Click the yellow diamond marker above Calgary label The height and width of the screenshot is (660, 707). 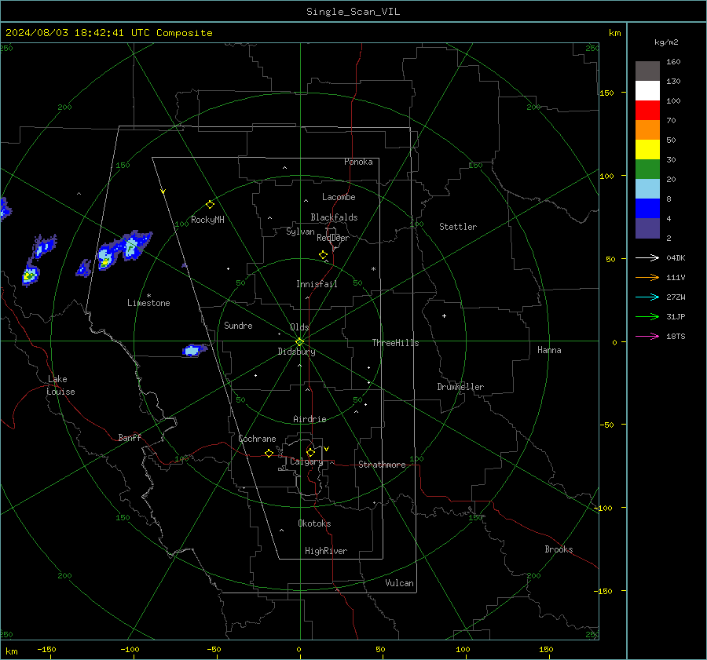[310, 452]
